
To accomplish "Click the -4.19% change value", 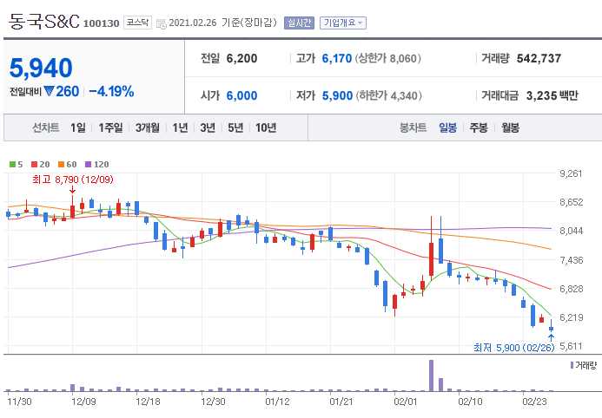I will [111, 92].
